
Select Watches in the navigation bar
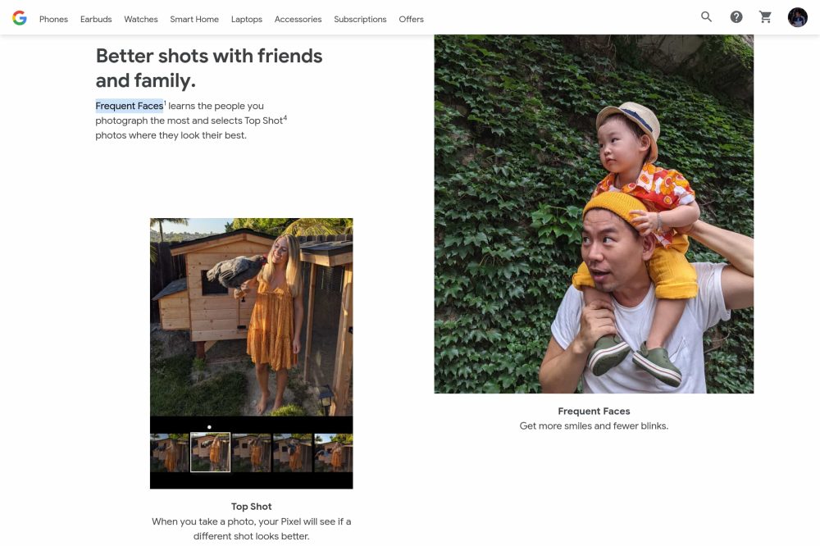click(x=141, y=19)
